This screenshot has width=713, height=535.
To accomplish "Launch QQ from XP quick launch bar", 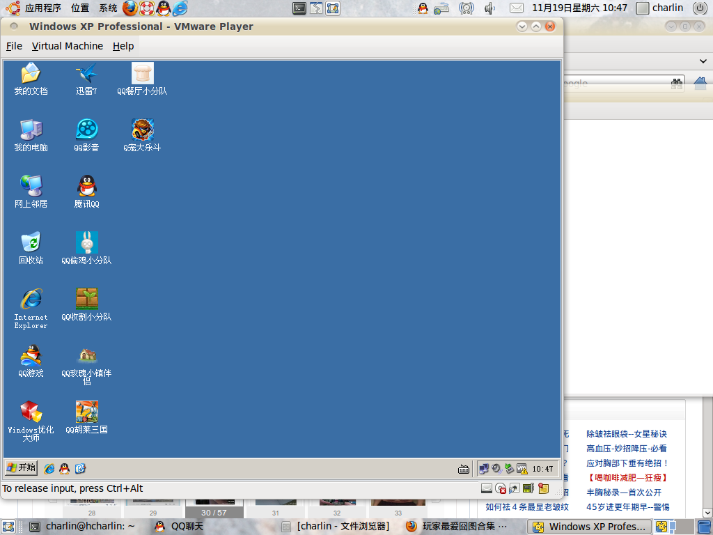I will 65,468.
